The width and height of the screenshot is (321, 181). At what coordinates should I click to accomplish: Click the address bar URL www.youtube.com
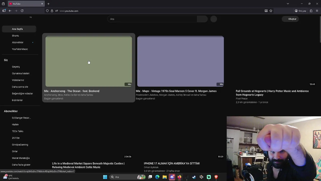(69, 11)
